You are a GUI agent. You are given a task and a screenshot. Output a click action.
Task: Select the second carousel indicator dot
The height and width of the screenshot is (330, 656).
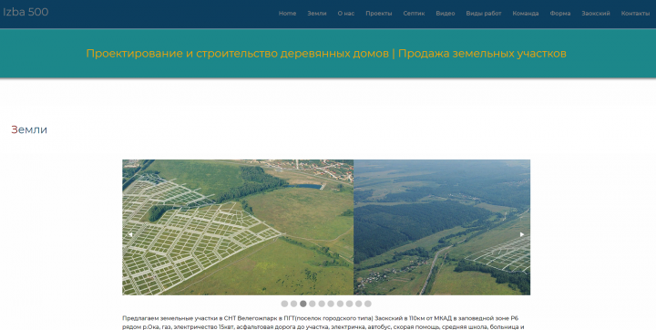(x=293, y=304)
